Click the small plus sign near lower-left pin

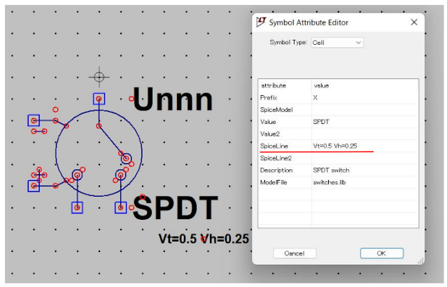click(39, 175)
